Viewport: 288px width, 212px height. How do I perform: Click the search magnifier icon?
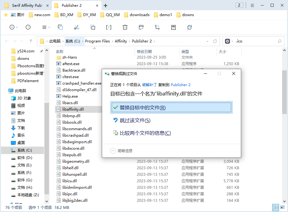pos(280,41)
